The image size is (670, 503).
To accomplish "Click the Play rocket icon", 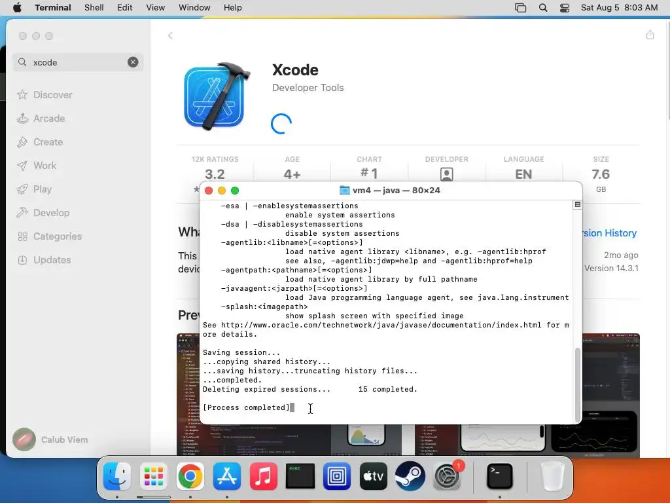I will point(22,189).
